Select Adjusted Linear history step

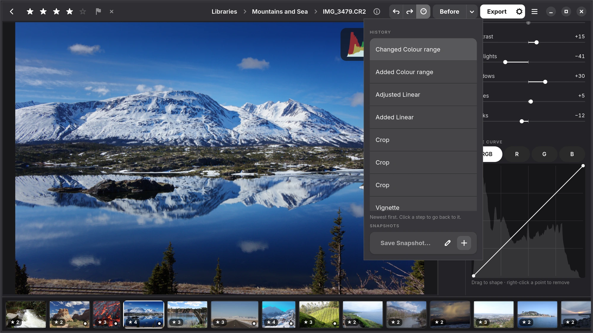point(423,95)
